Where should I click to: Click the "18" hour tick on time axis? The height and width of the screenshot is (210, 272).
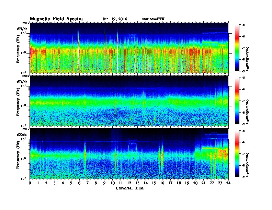(179, 183)
